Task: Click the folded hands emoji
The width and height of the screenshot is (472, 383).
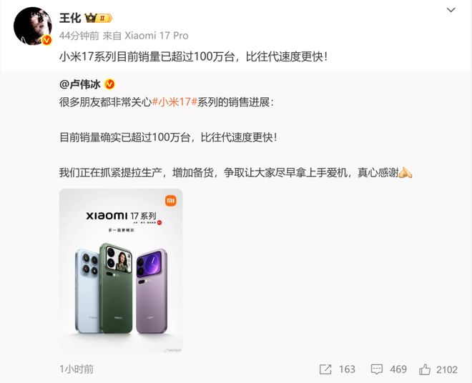Action: [x=405, y=173]
